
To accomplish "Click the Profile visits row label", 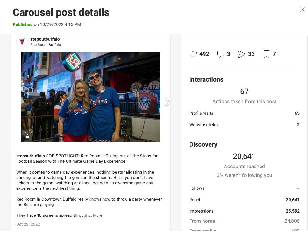I will coord(201,113).
